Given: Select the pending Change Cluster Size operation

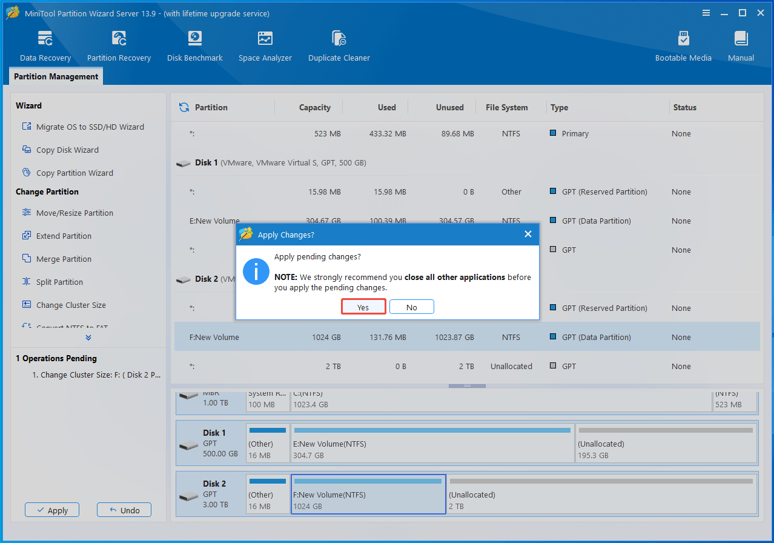Looking at the screenshot, I should (x=96, y=375).
